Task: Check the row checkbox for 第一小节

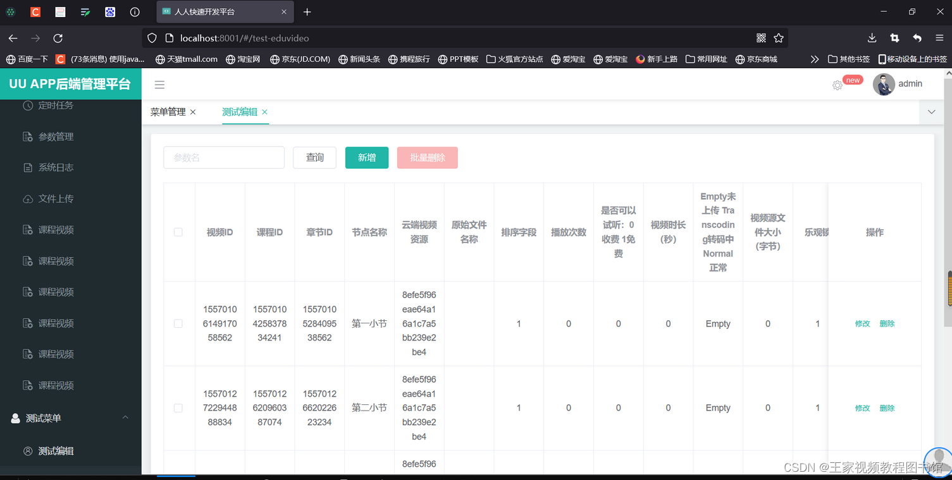Action: click(178, 323)
